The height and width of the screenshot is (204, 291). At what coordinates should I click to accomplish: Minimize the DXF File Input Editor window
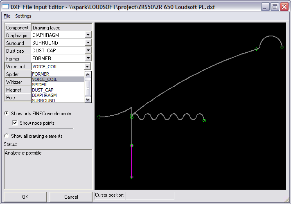265,7
